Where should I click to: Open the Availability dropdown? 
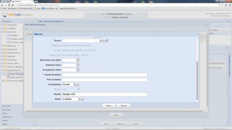pos(75,84)
